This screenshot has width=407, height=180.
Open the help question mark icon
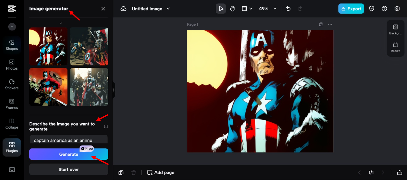(x=384, y=9)
